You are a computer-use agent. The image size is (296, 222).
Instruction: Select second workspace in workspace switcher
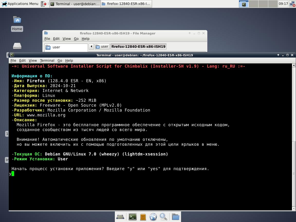pos(254,4)
